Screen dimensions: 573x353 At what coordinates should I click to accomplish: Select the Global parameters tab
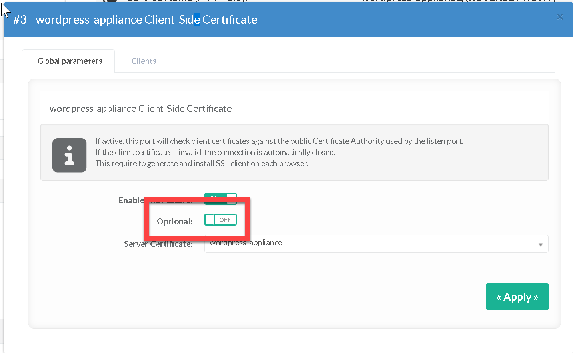click(70, 61)
